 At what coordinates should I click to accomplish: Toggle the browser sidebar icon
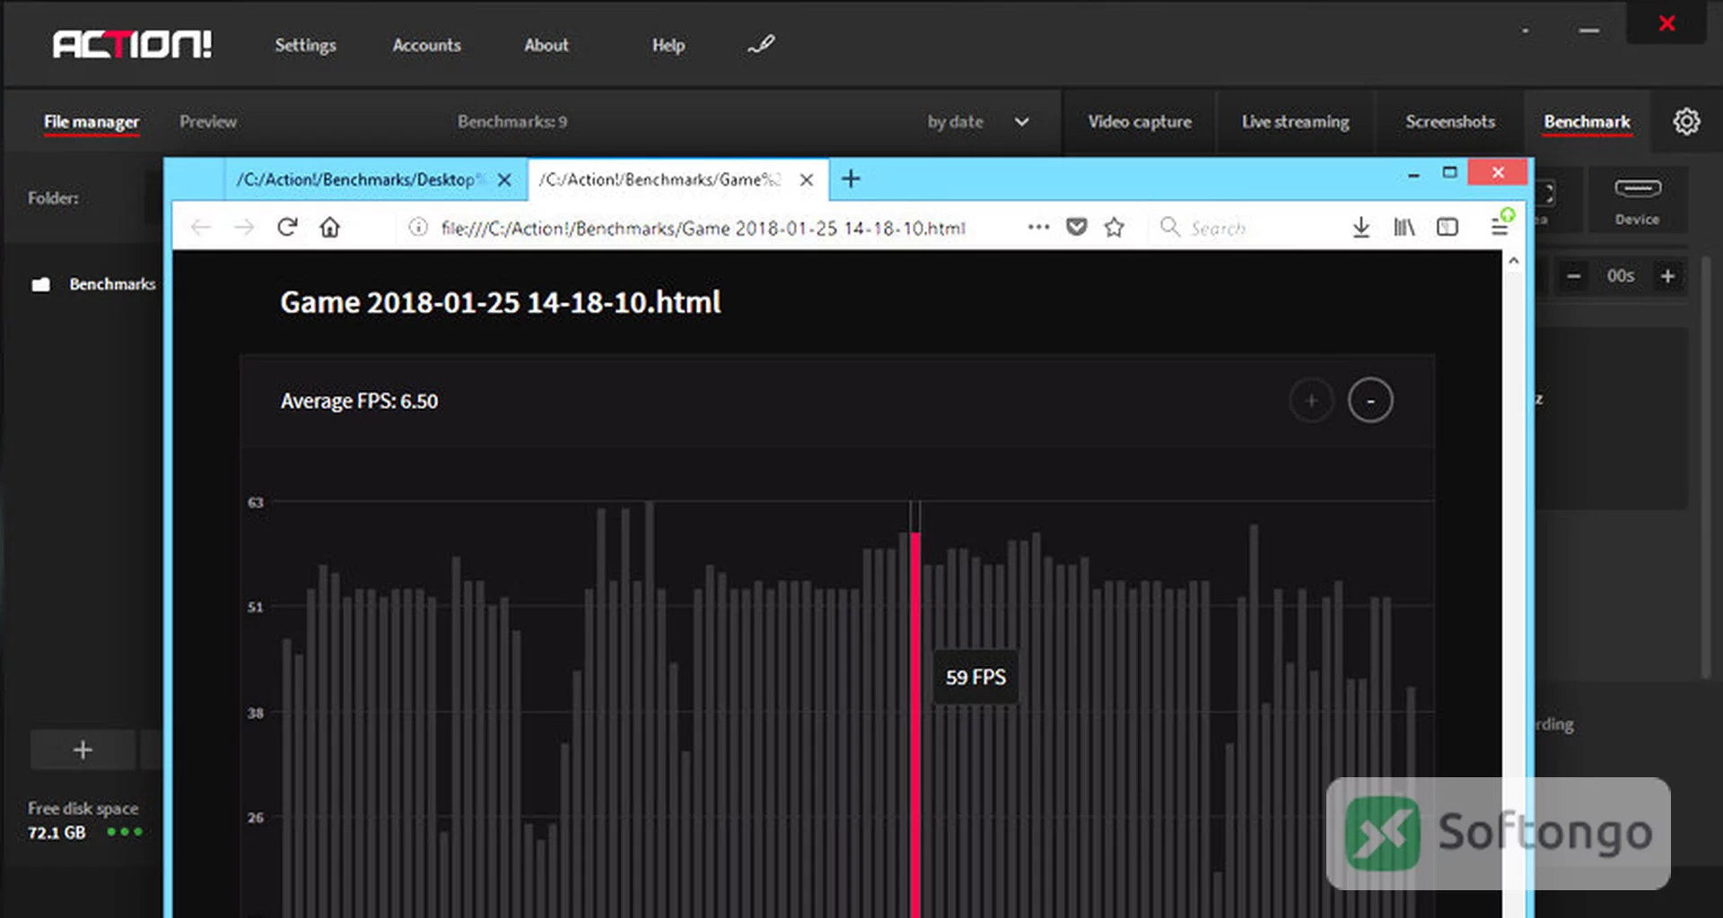(1447, 227)
